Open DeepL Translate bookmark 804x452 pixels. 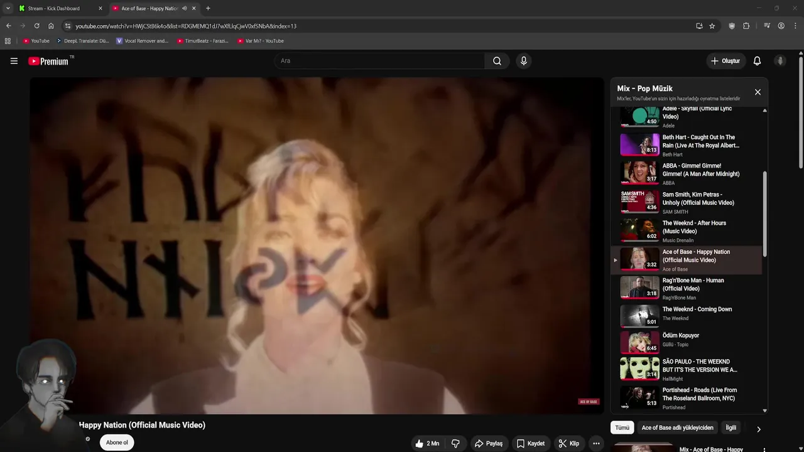(x=82, y=41)
